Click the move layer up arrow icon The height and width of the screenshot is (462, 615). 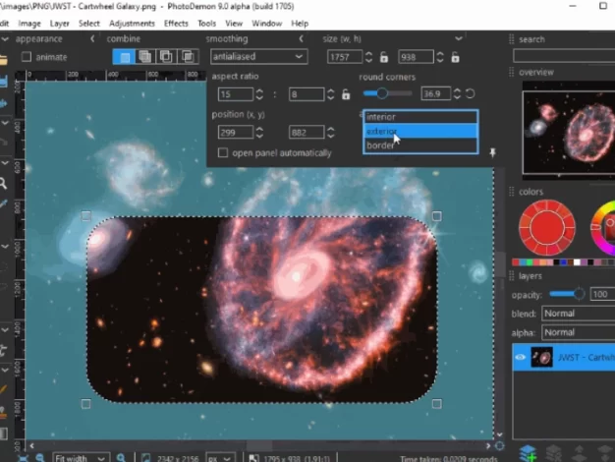click(x=580, y=453)
